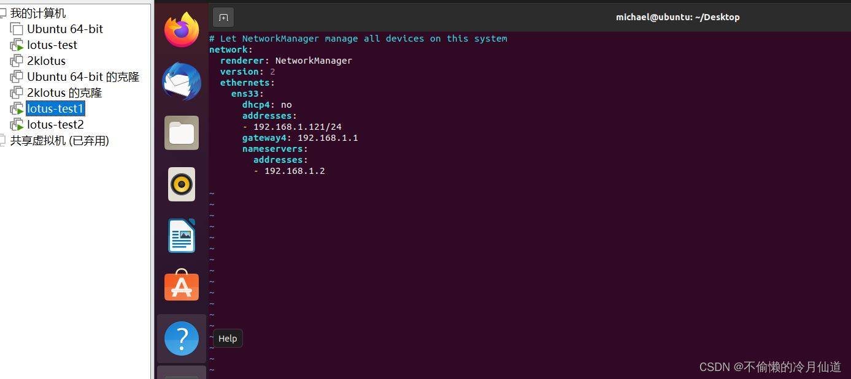The height and width of the screenshot is (379, 851).
Task: Open Ubuntu Software store icon
Action: tap(182, 285)
